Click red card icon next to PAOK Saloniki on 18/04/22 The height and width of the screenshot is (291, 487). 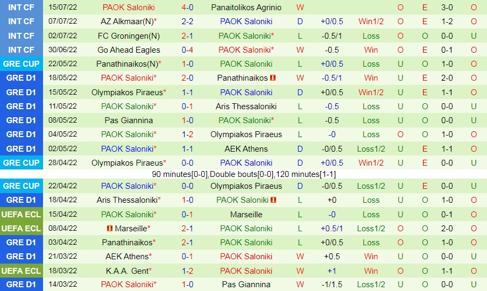(273, 200)
